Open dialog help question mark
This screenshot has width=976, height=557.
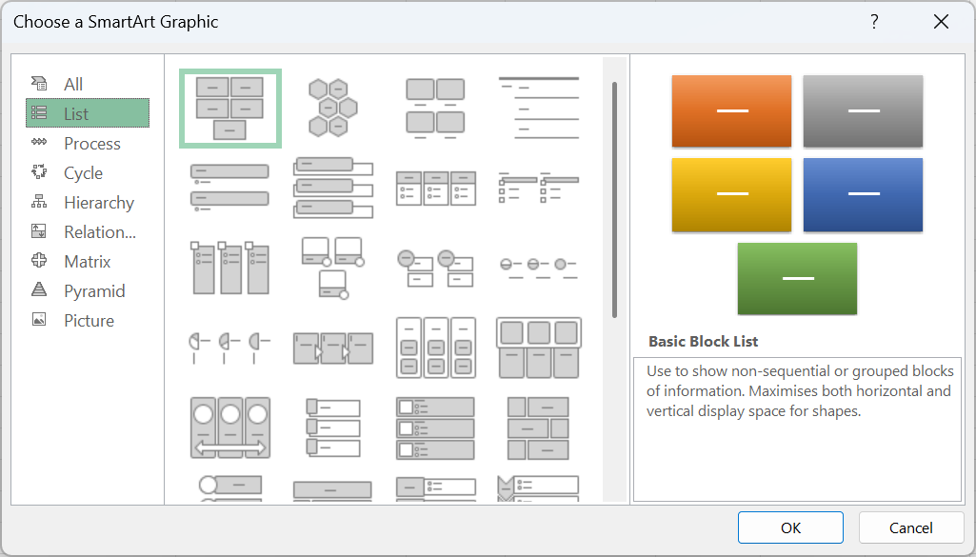[874, 22]
